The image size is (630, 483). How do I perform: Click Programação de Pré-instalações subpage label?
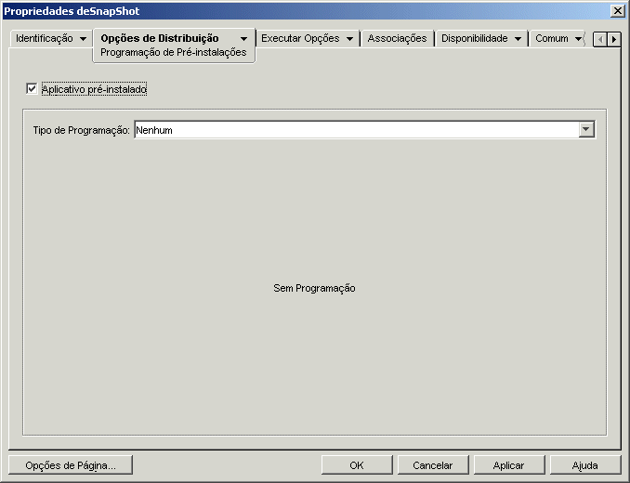(173, 53)
